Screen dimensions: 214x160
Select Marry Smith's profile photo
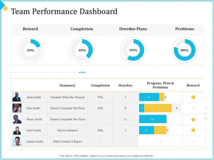point(17,119)
